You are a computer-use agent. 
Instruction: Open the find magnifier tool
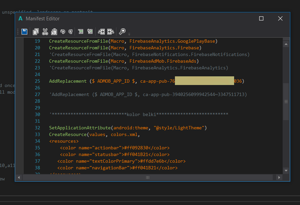coord(122,31)
